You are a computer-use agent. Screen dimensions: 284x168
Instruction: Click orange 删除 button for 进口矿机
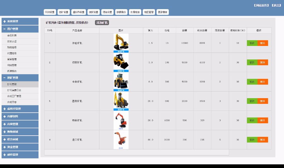click(263, 140)
